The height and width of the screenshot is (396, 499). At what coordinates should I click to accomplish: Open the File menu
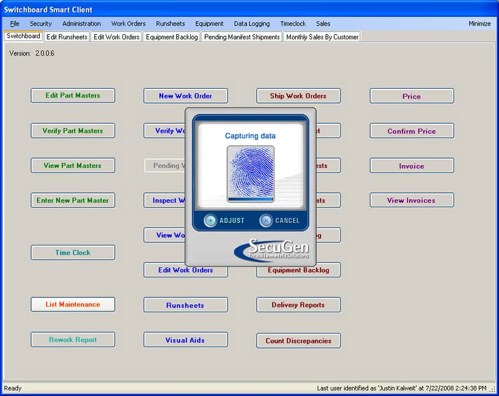pyautogui.click(x=14, y=24)
